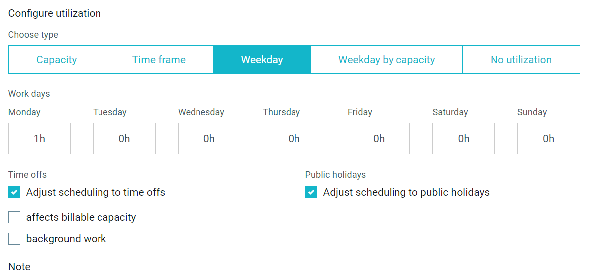The height and width of the screenshot is (271, 591).
Task: Click the Sunday hours input box
Action: (x=548, y=138)
